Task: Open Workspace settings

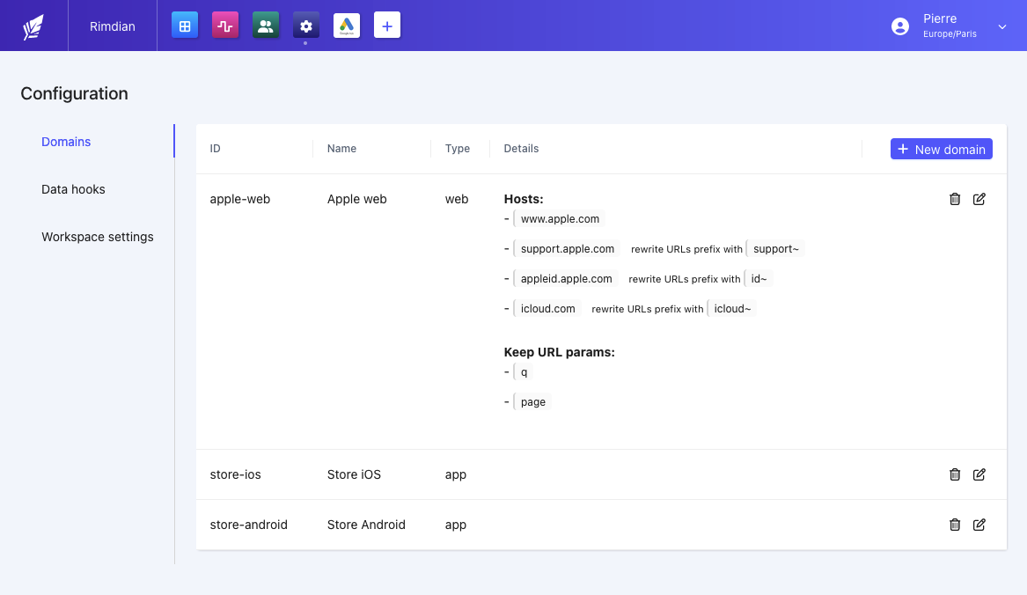Action: [97, 236]
